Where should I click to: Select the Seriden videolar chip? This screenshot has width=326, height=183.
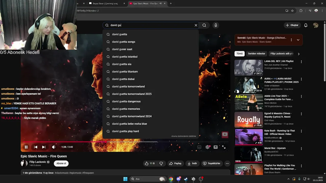tap(256, 54)
